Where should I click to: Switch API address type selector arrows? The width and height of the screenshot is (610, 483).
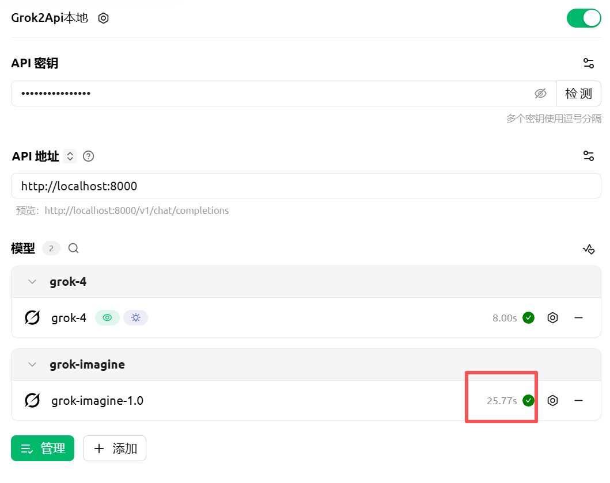[x=70, y=156]
